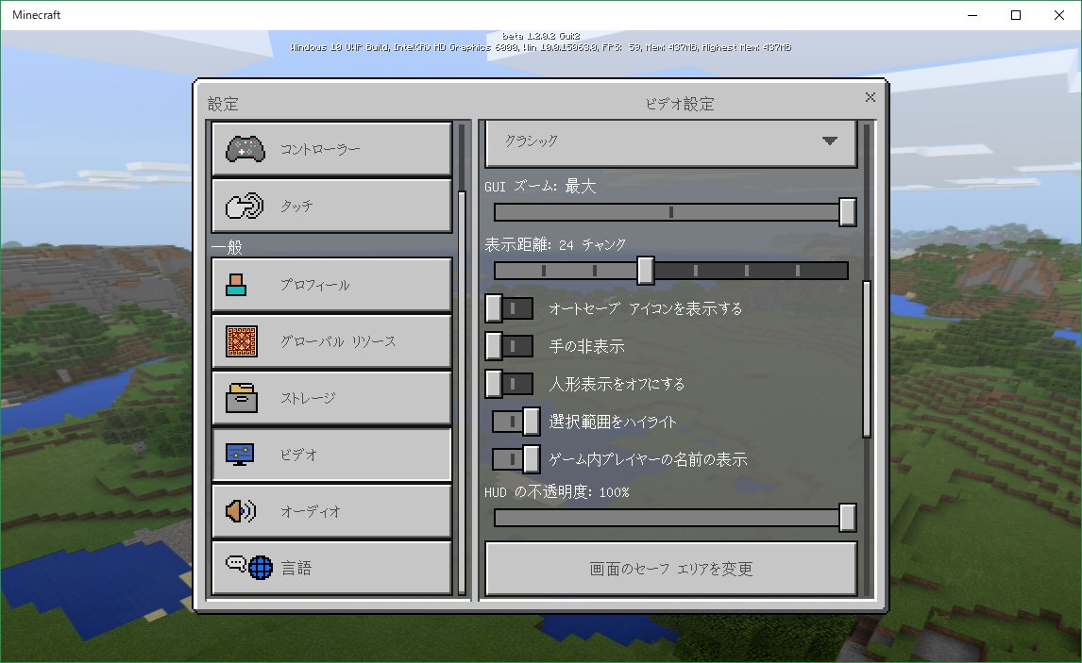Click the gamepad controller icon
Viewport: 1082px width, 663px height.
245,149
